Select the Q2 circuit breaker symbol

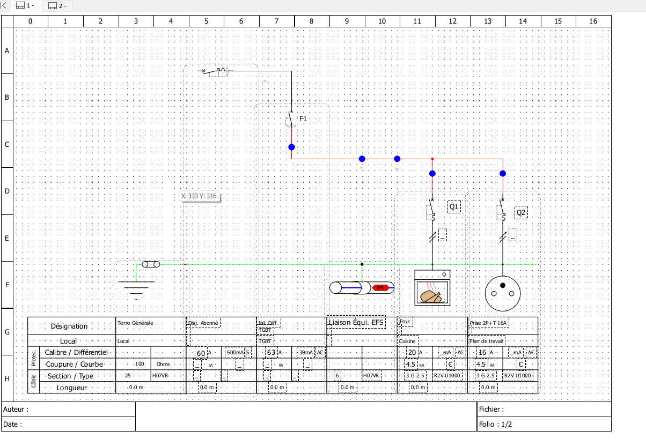502,210
